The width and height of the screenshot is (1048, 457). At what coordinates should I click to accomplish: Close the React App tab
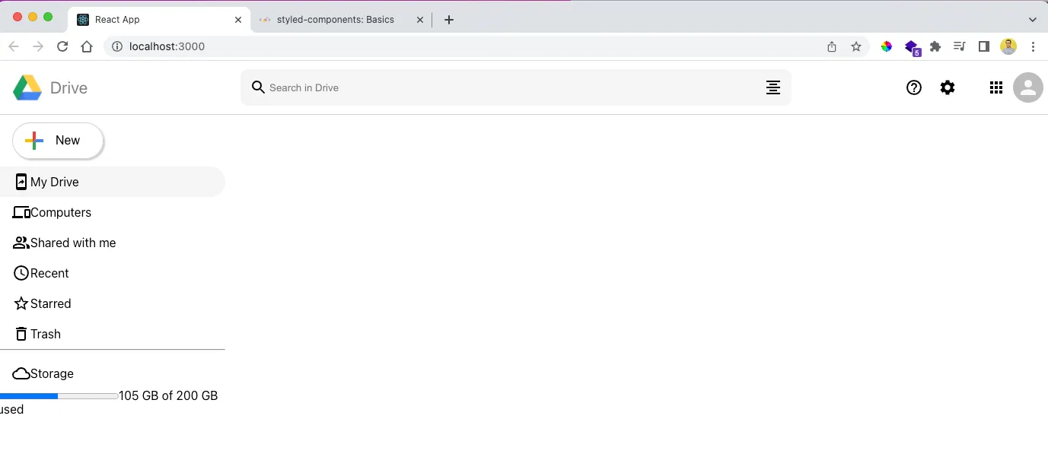coord(238,20)
